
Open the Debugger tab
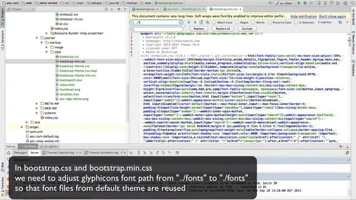point(21,153)
